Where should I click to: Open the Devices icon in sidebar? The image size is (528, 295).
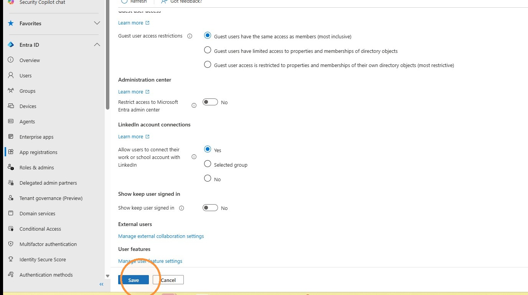point(11,106)
